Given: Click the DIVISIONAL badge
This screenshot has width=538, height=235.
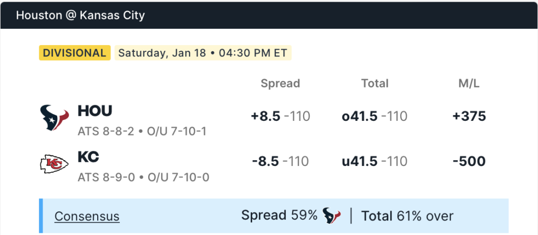Looking at the screenshot, I should click(x=75, y=53).
